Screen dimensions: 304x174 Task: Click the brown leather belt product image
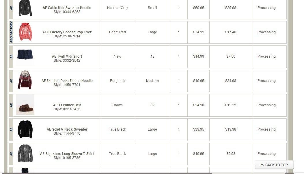point(25,105)
